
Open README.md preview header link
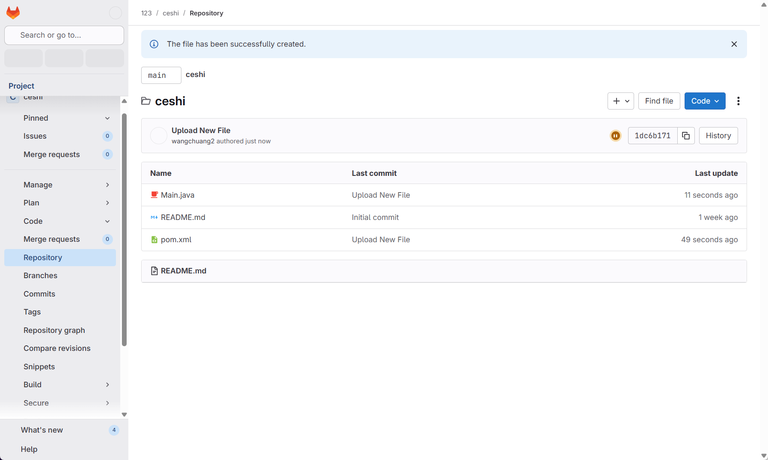(x=184, y=271)
